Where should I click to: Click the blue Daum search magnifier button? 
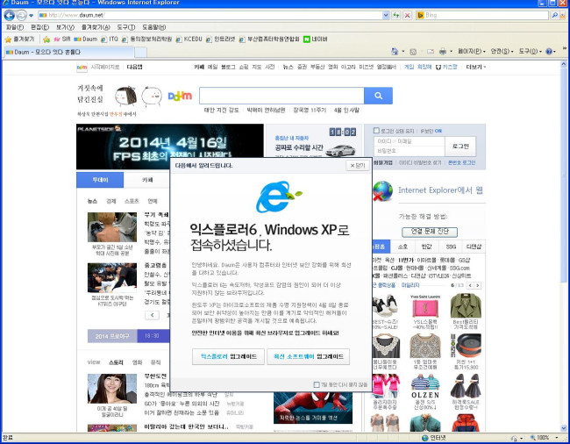[378, 96]
